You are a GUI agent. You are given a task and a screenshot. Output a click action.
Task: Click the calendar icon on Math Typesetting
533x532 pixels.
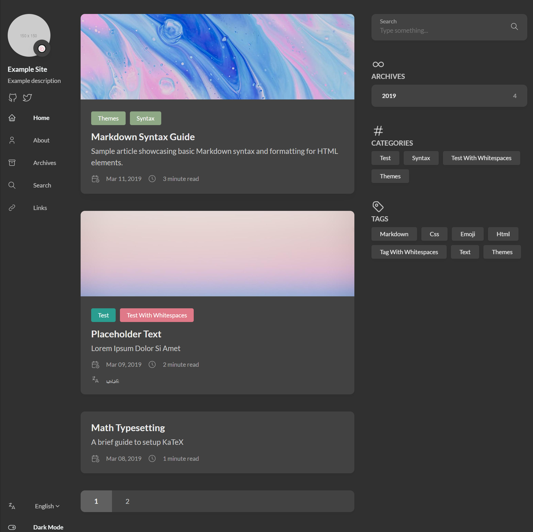[95, 458]
